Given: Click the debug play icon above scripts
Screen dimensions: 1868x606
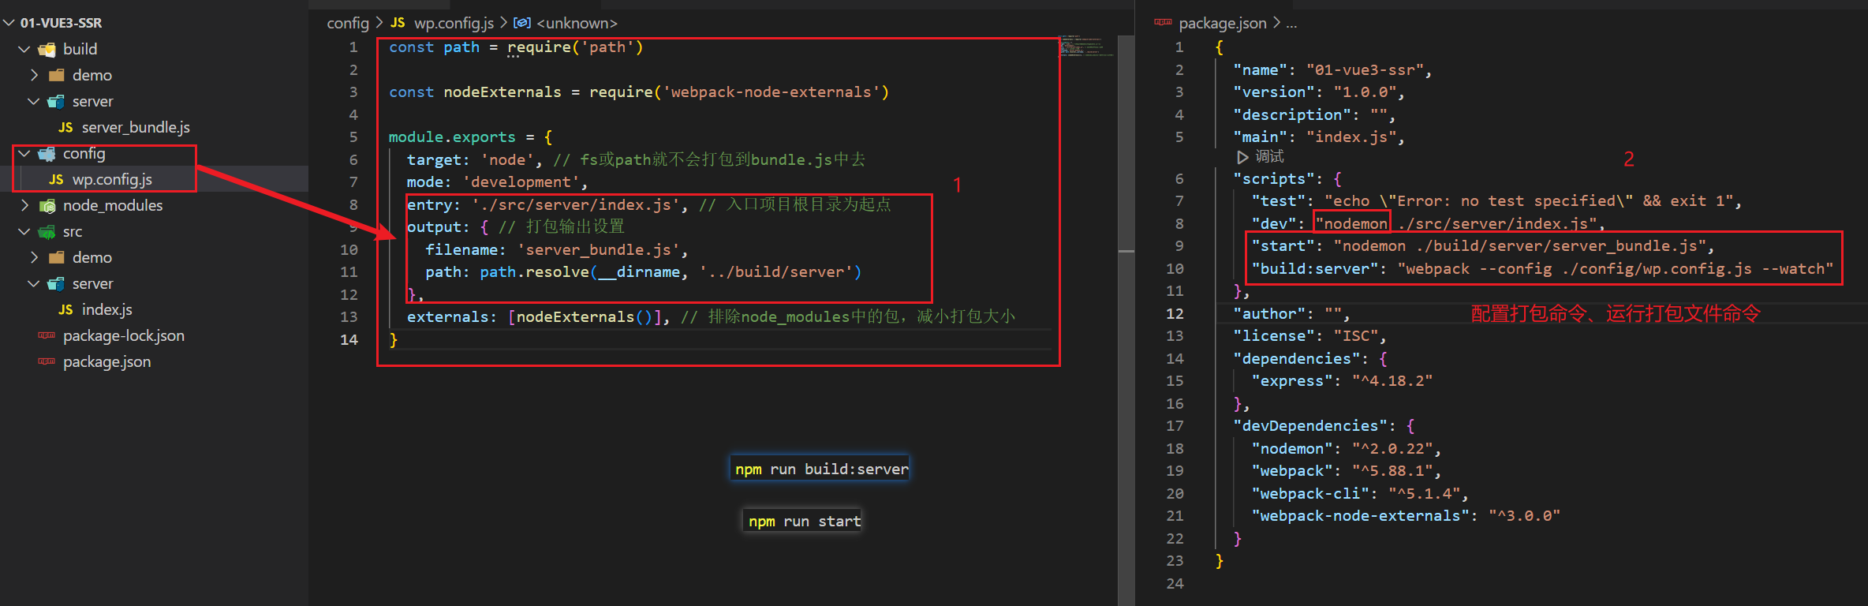Looking at the screenshot, I should click(x=1242, y=157).
